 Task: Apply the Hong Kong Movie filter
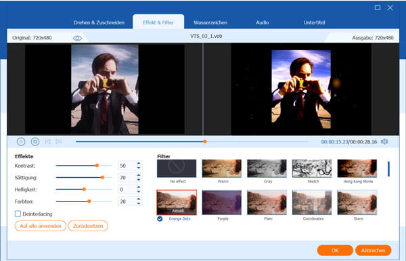click(x=357, y=168)
